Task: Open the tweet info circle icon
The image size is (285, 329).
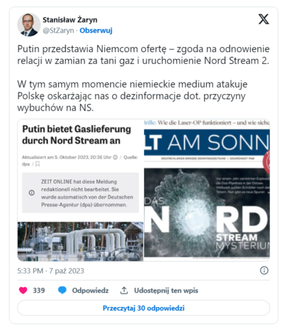Action: pyautogui.click(x=264, y=271)
